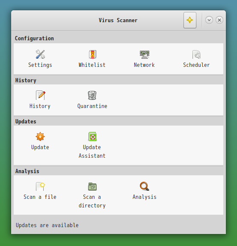Click the 'Network' label

(x=144, y=65)
